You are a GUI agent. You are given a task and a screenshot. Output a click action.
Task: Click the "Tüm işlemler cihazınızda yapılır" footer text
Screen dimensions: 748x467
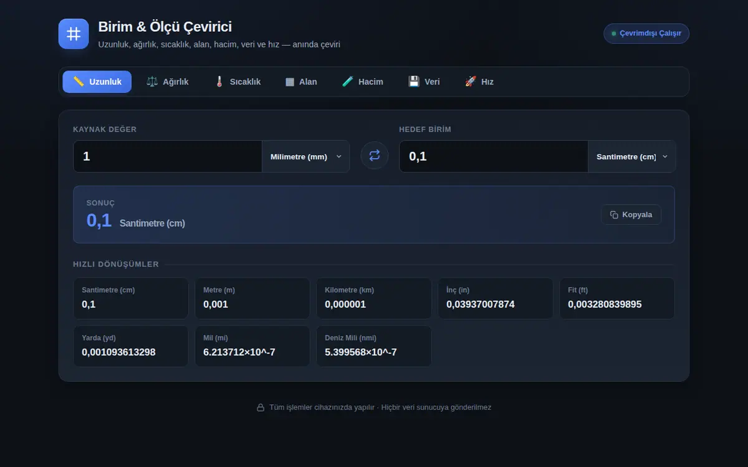point(322,407)
